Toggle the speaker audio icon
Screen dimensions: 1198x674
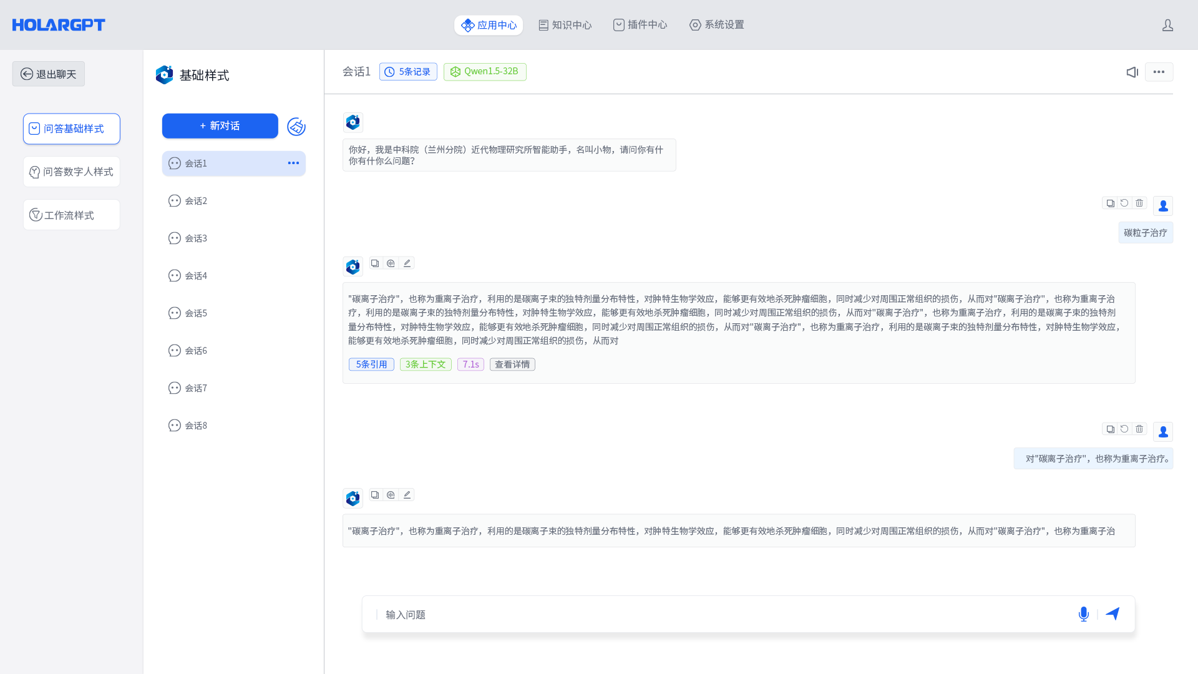pyautogui.click(x=1132, y=72)
